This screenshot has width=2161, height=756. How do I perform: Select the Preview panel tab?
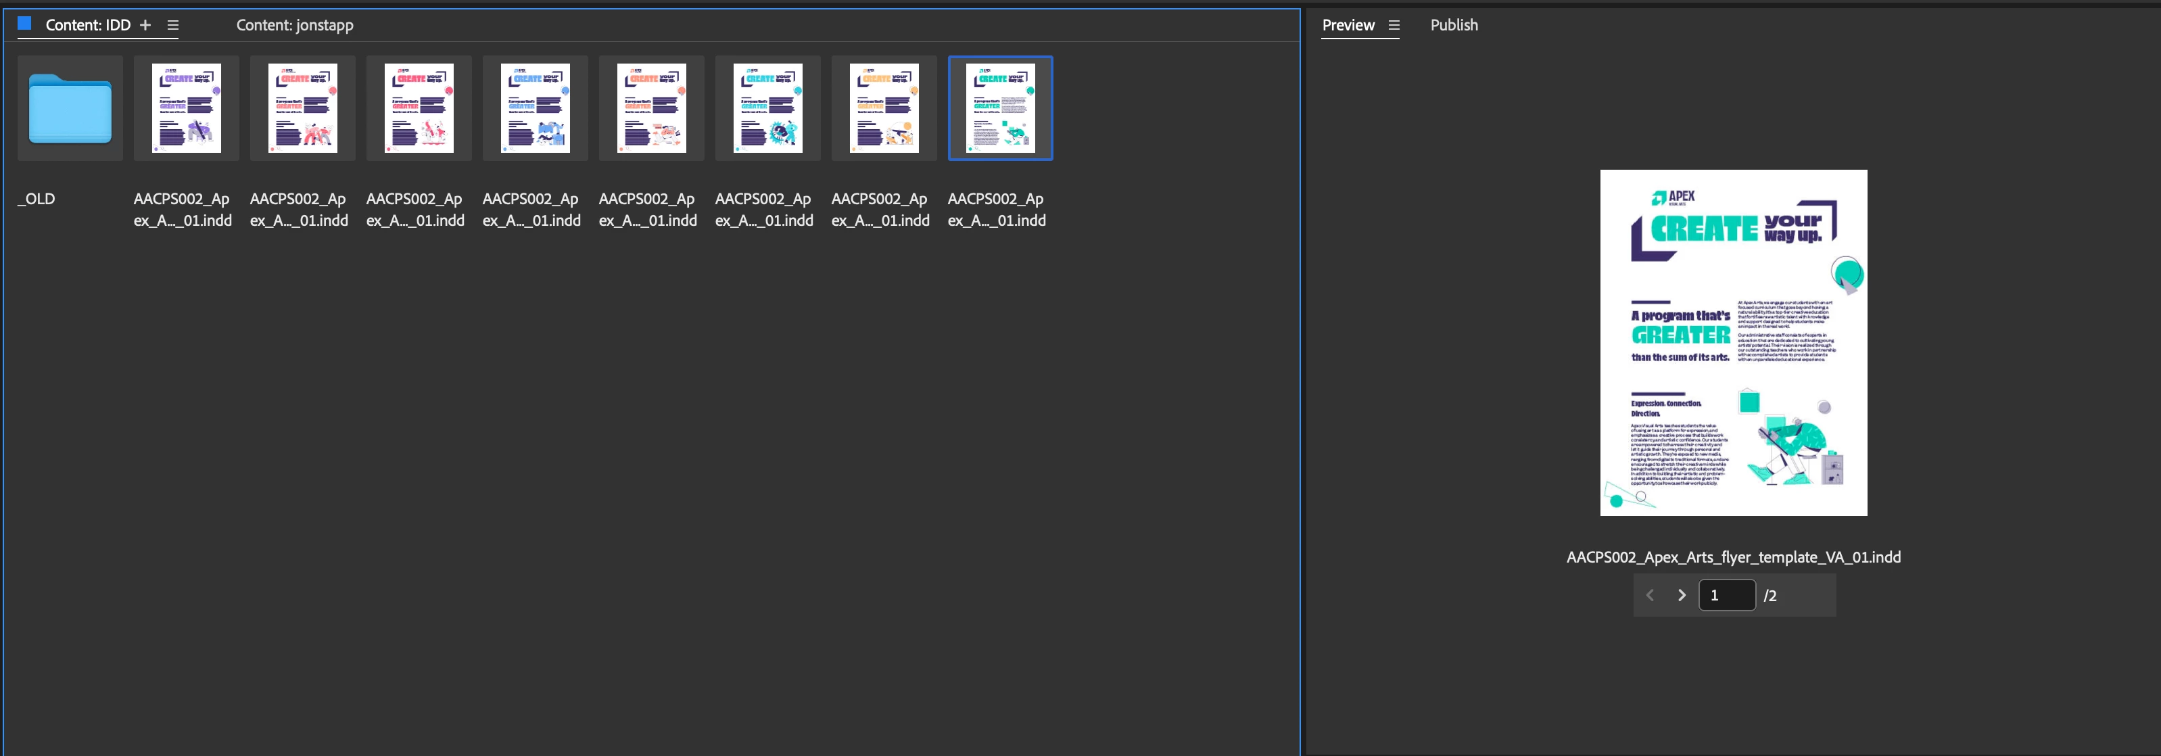1348,25
